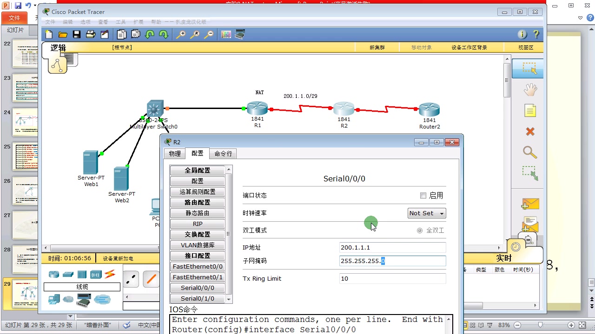The image size is (595, 334).
Task: Select Switches device category icon
Action: point(68,274)
